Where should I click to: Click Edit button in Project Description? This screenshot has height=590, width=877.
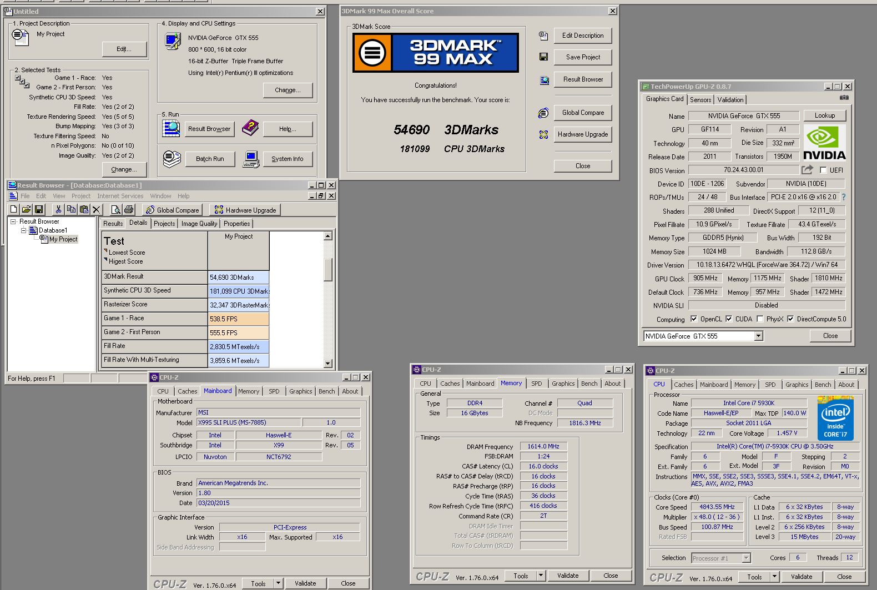click(124, 49)
